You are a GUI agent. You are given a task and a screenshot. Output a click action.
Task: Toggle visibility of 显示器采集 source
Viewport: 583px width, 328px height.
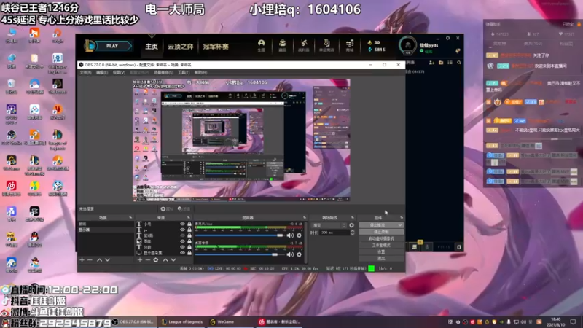coord(182,252)
